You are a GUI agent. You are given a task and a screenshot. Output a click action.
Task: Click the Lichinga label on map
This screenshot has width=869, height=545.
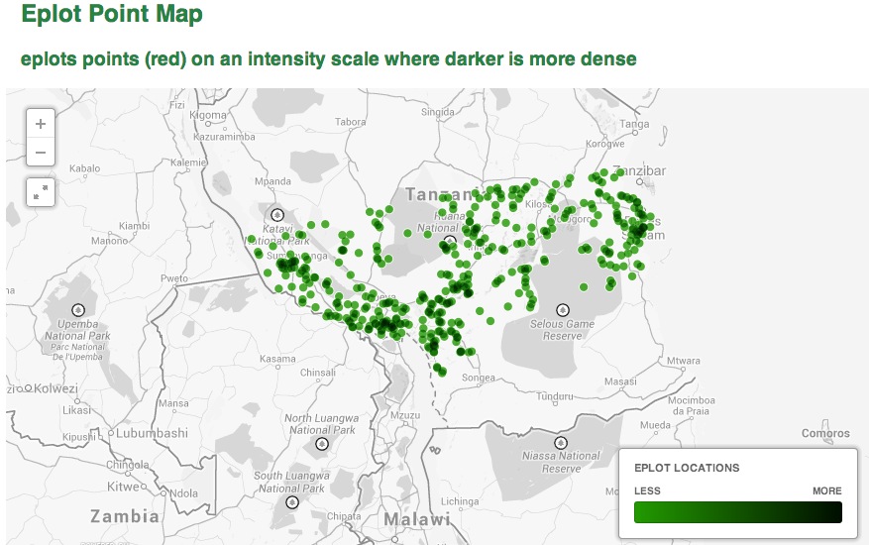(460, 501)
